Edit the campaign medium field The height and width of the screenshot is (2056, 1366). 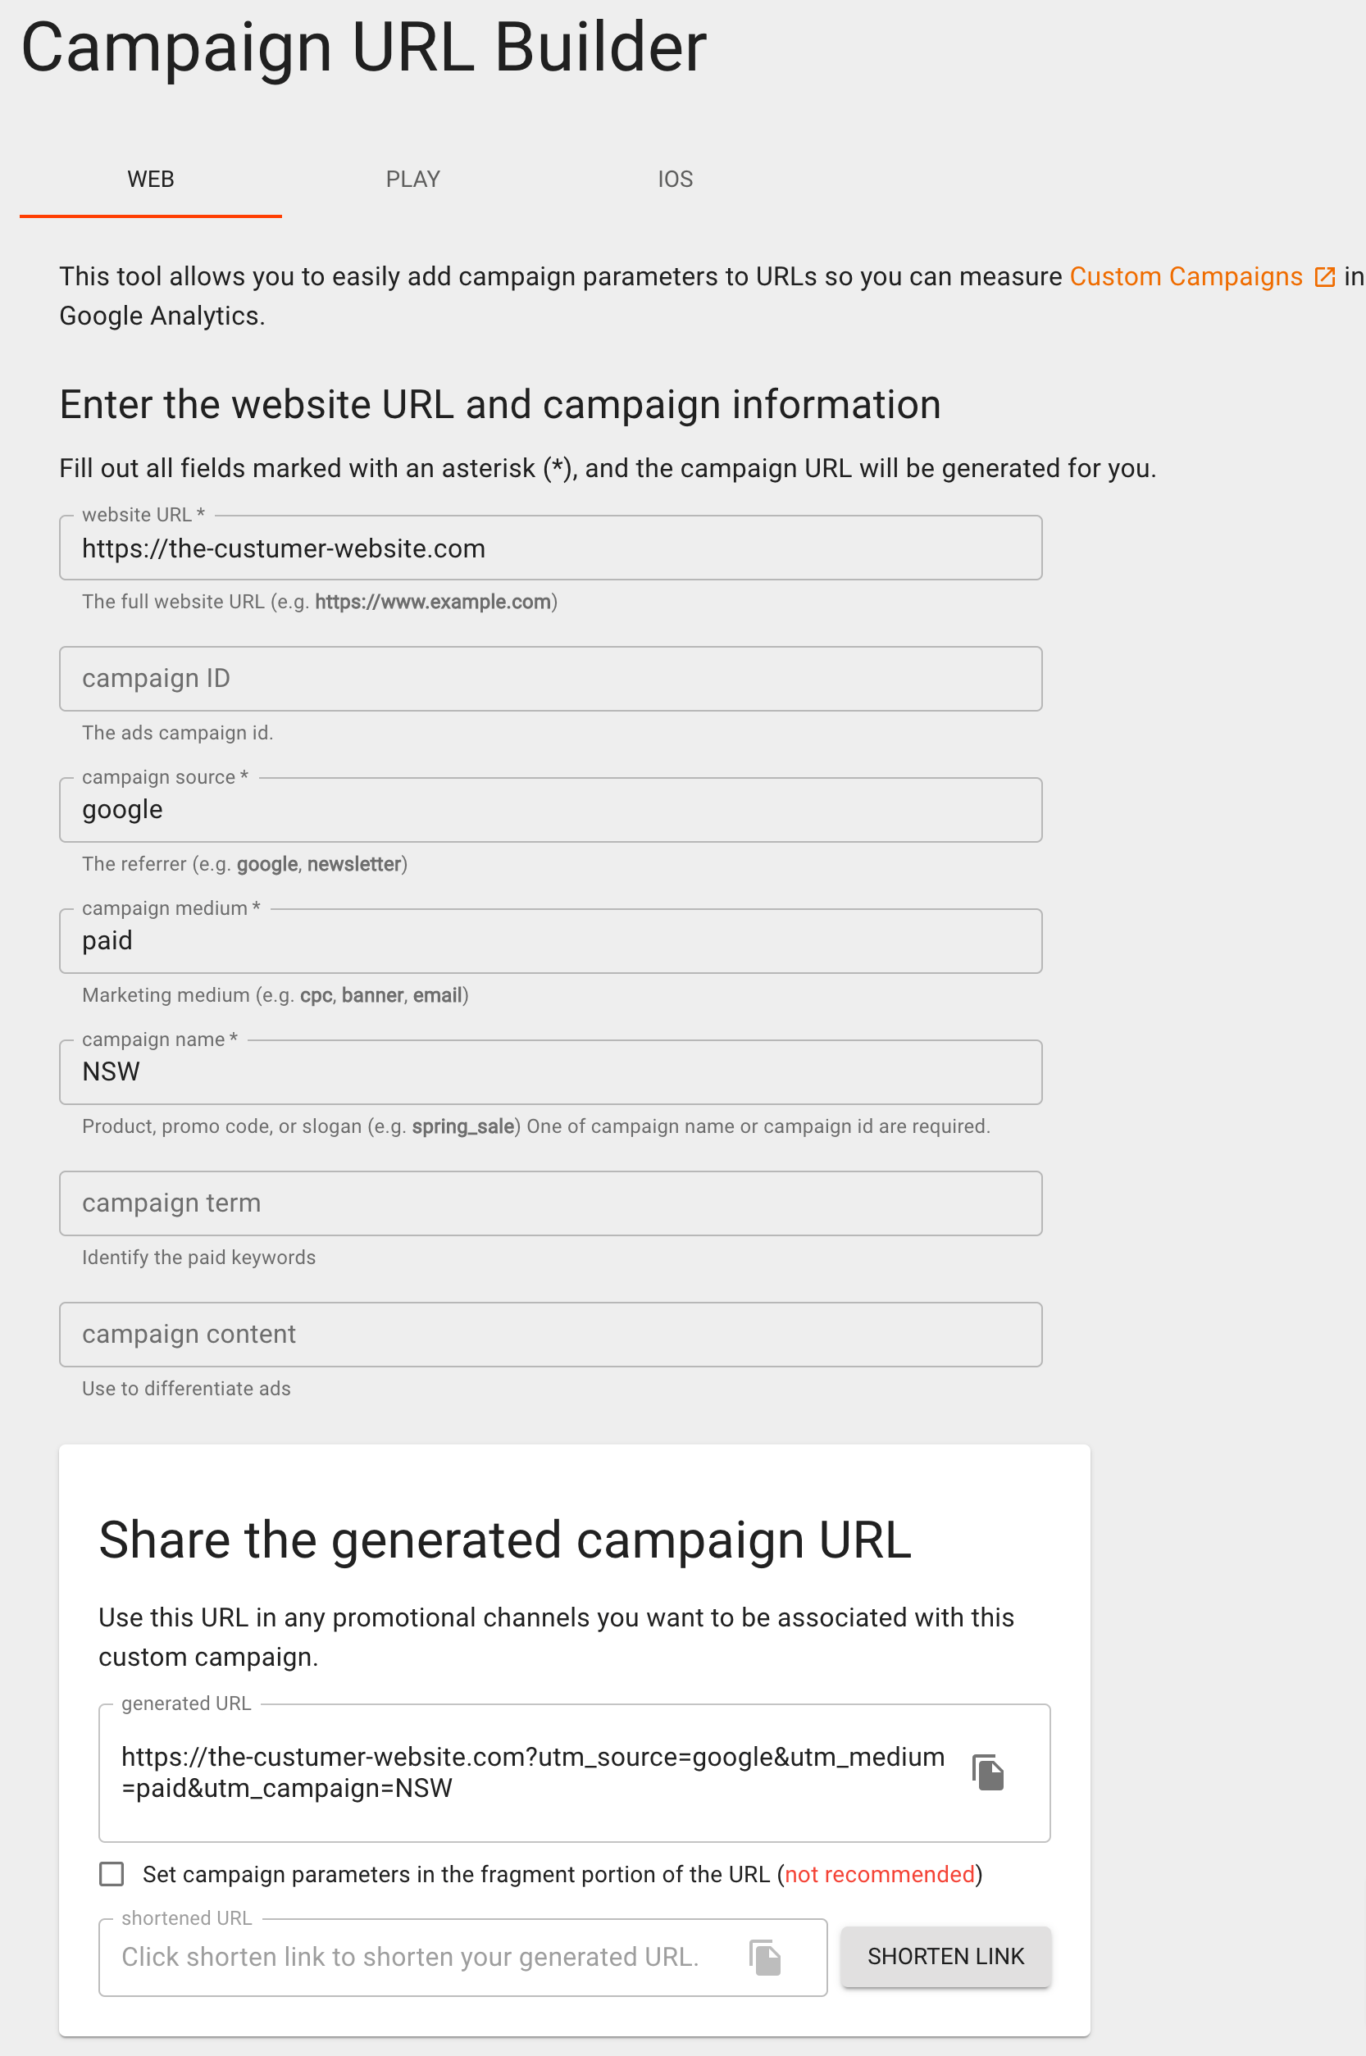[549, 940]
